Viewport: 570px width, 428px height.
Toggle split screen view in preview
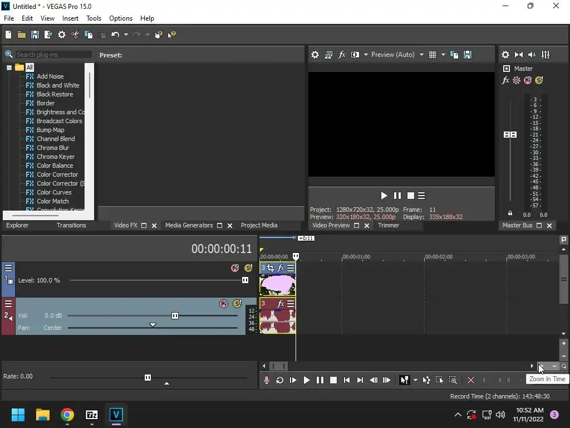click(x=355, y=55)
